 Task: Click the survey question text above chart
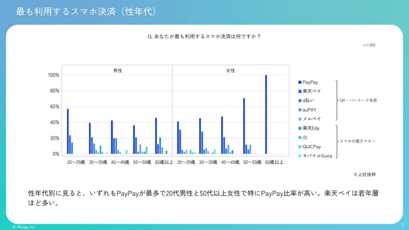(x=204, y=36)
